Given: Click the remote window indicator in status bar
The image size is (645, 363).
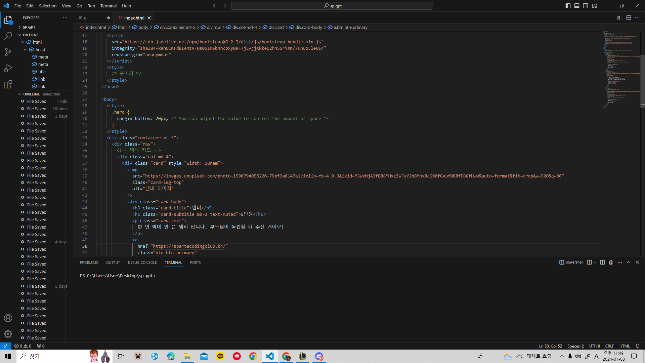Looking at the screenshot, I should tap(6, 346).
